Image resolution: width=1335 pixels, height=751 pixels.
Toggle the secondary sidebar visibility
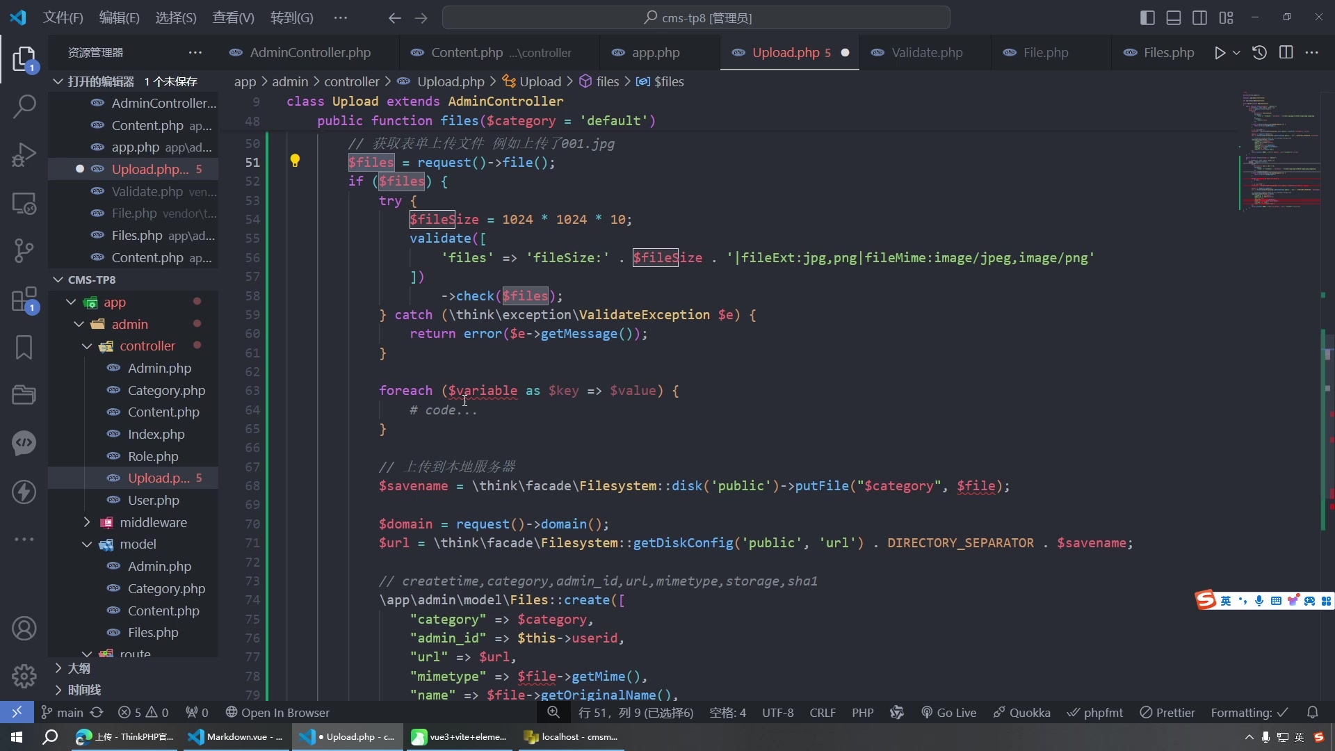[1199, 18]
